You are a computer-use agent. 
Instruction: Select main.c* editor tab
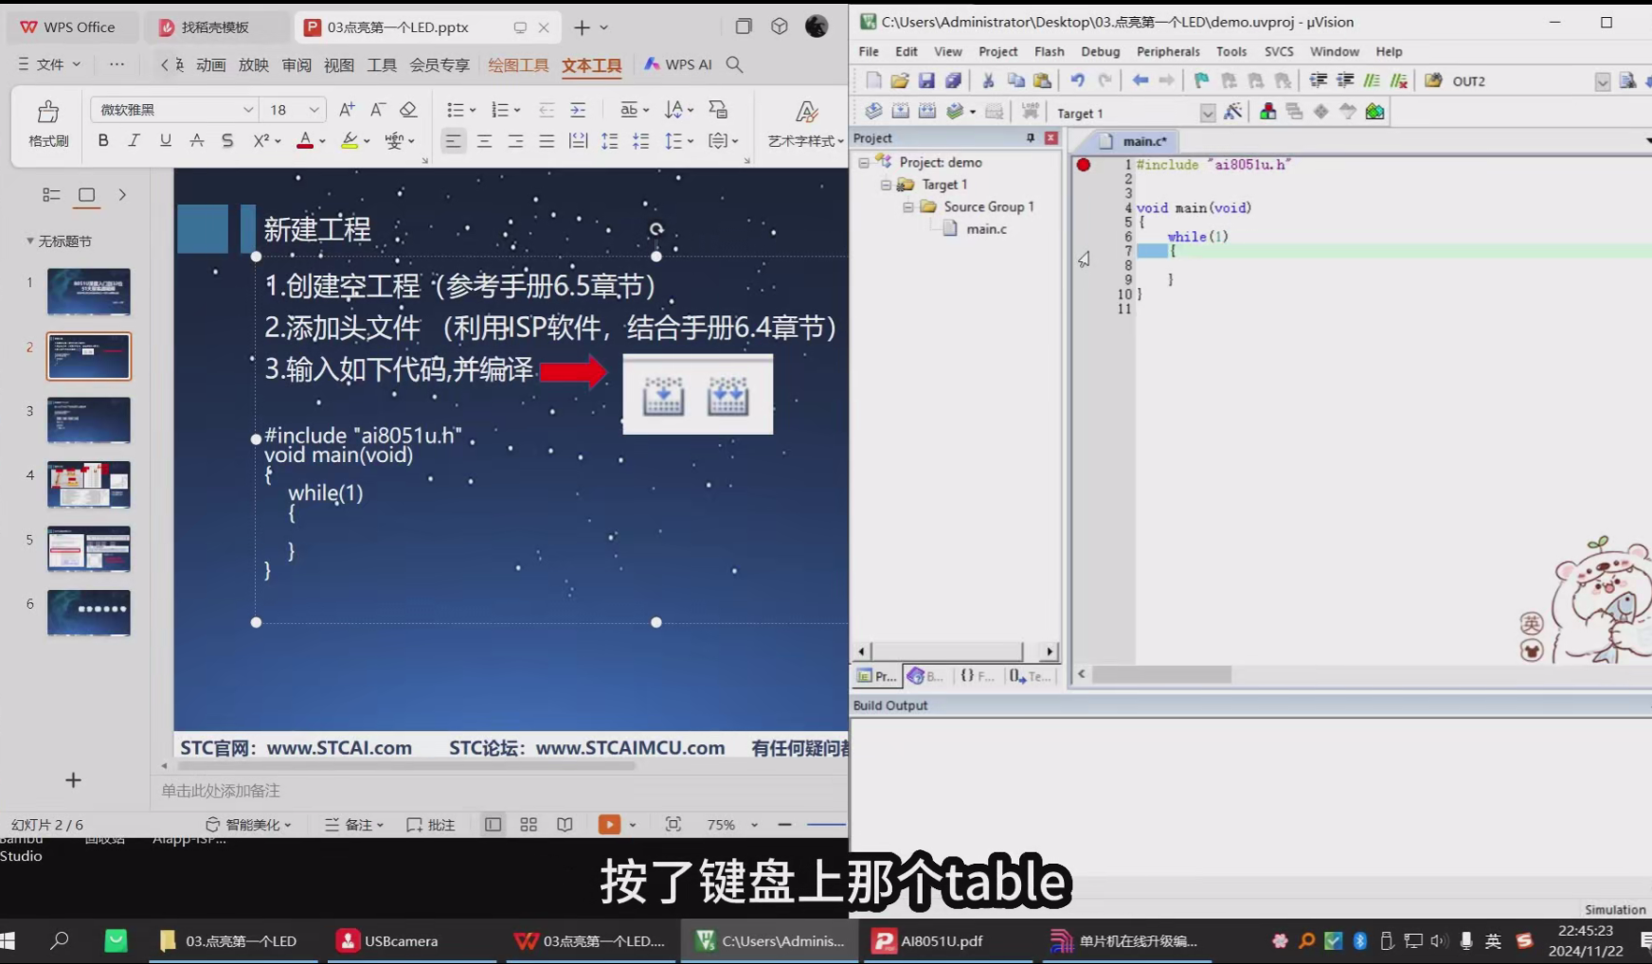click(x=1135, y=141)
